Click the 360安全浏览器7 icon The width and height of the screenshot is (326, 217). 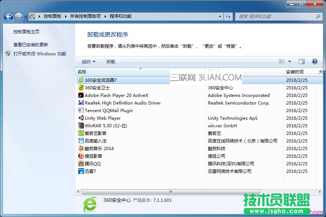81,80
